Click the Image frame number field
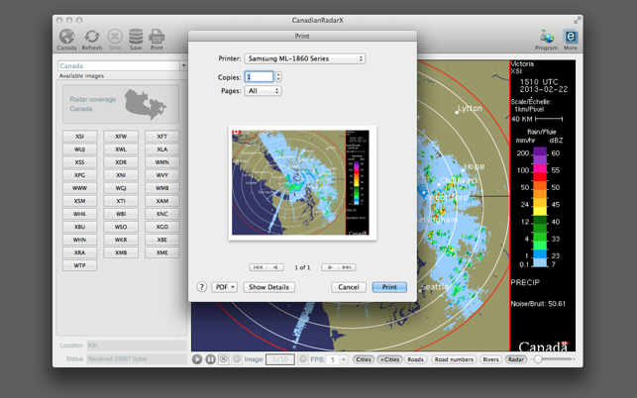This screenshot has height=398, width=637. click(280, 359)
